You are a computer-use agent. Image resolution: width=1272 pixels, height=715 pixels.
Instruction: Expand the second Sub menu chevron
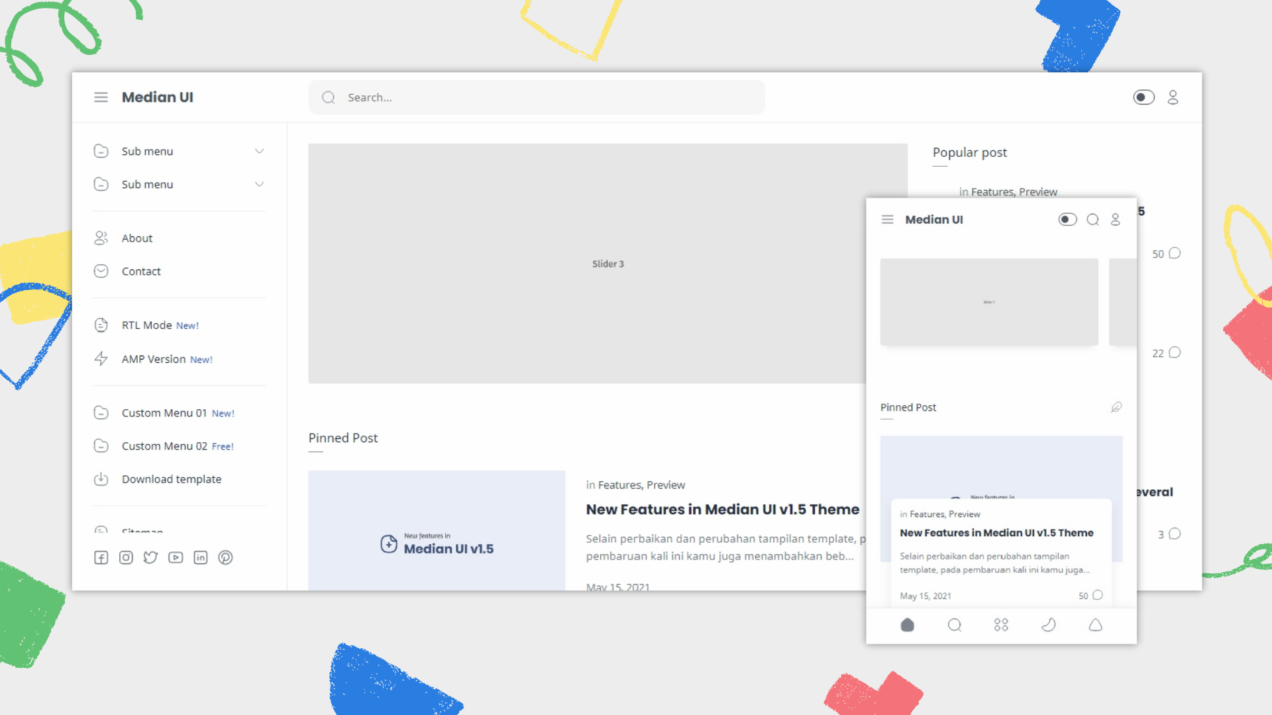[259, 185]
